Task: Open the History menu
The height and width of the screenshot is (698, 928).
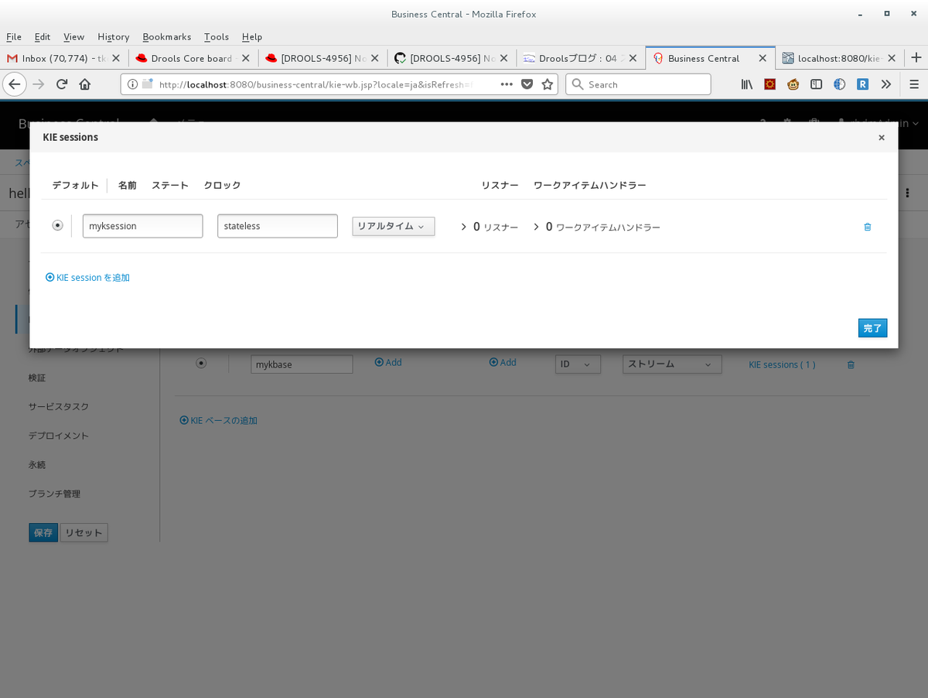Action: pyautogui.click(x=114, y=36)
